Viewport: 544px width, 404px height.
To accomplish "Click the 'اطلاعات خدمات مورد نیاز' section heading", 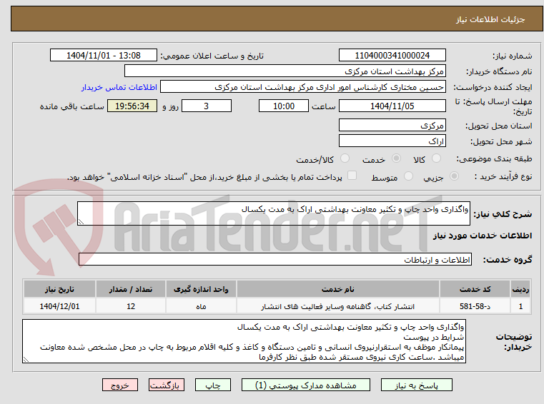I will point(483,236).
